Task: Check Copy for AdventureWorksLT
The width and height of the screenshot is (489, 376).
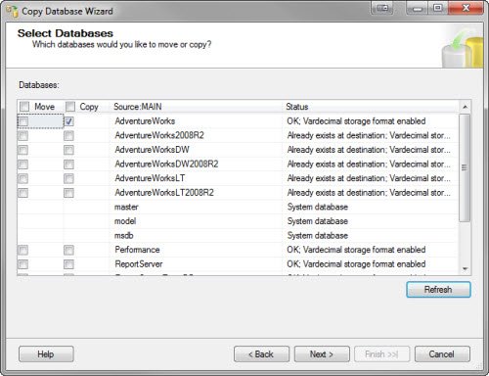Action: (x=68, y=178)
